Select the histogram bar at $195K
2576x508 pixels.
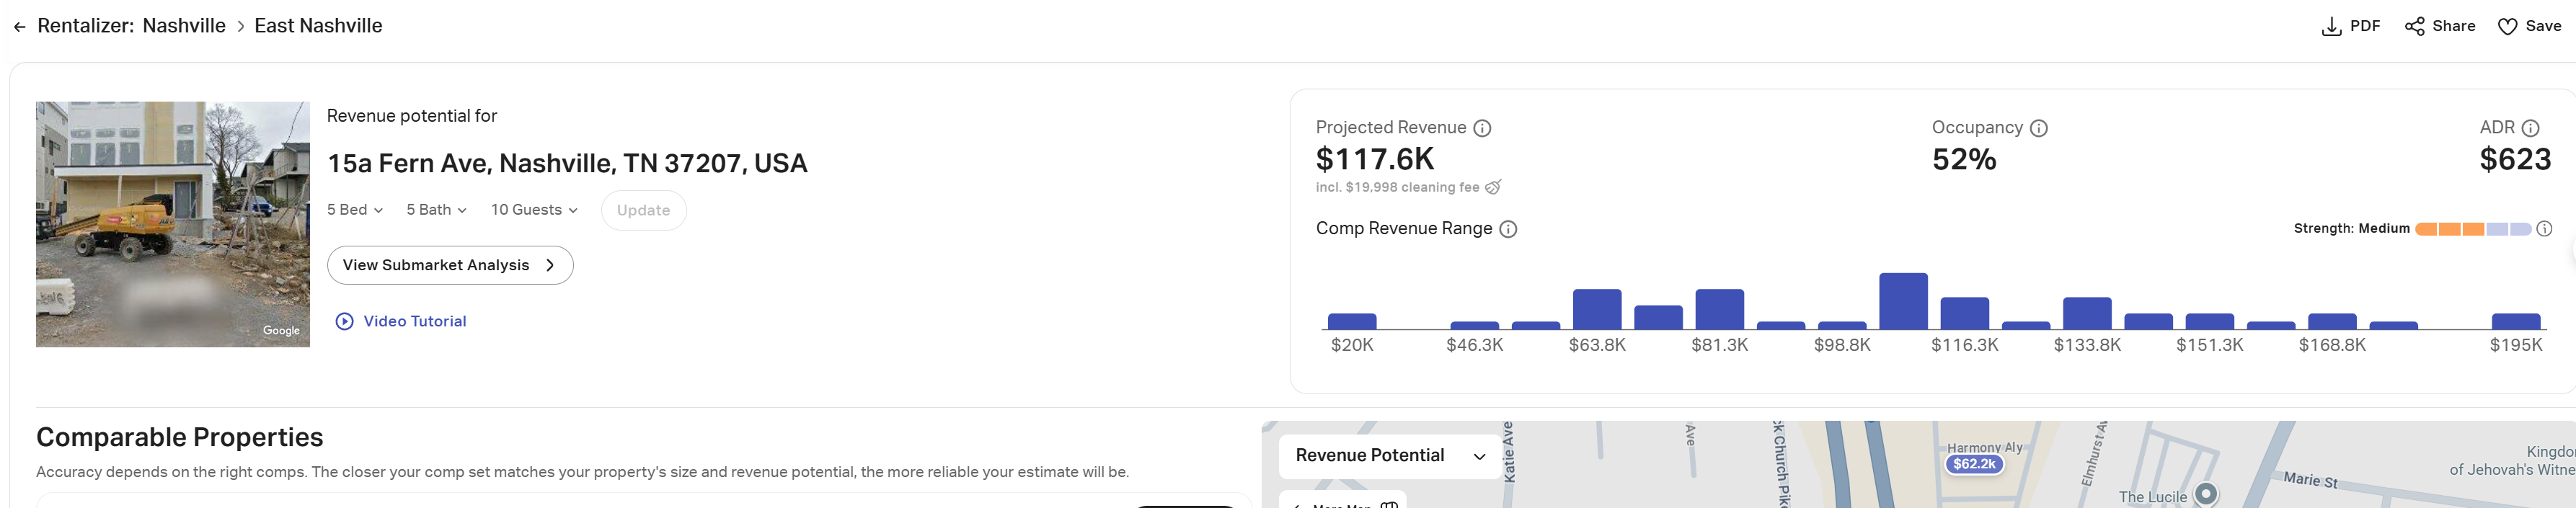point(2516,321)
